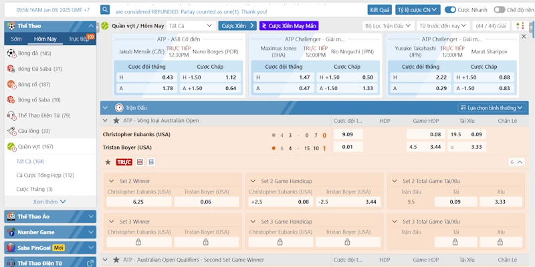Screen dimensions: 535x267
Task: Select Set 2 Winner Eubanks odds 6.25
Action: [139, 202]
